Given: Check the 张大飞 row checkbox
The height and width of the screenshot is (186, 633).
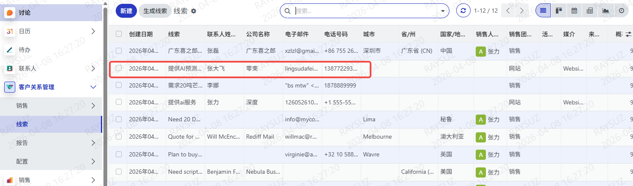Looking at the screenshot, I should pos(119,68).
